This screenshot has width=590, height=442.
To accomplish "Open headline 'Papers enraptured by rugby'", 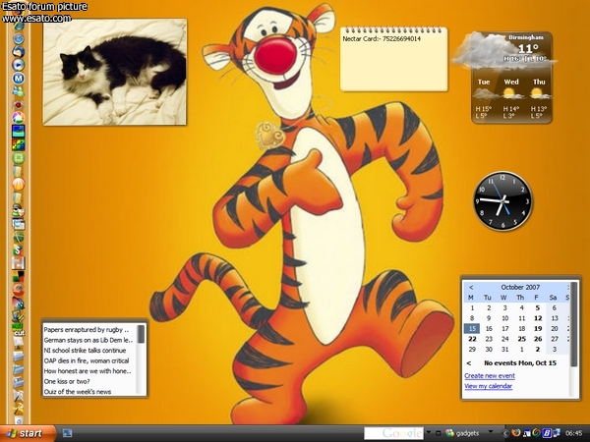I will (x=87, y=330).
